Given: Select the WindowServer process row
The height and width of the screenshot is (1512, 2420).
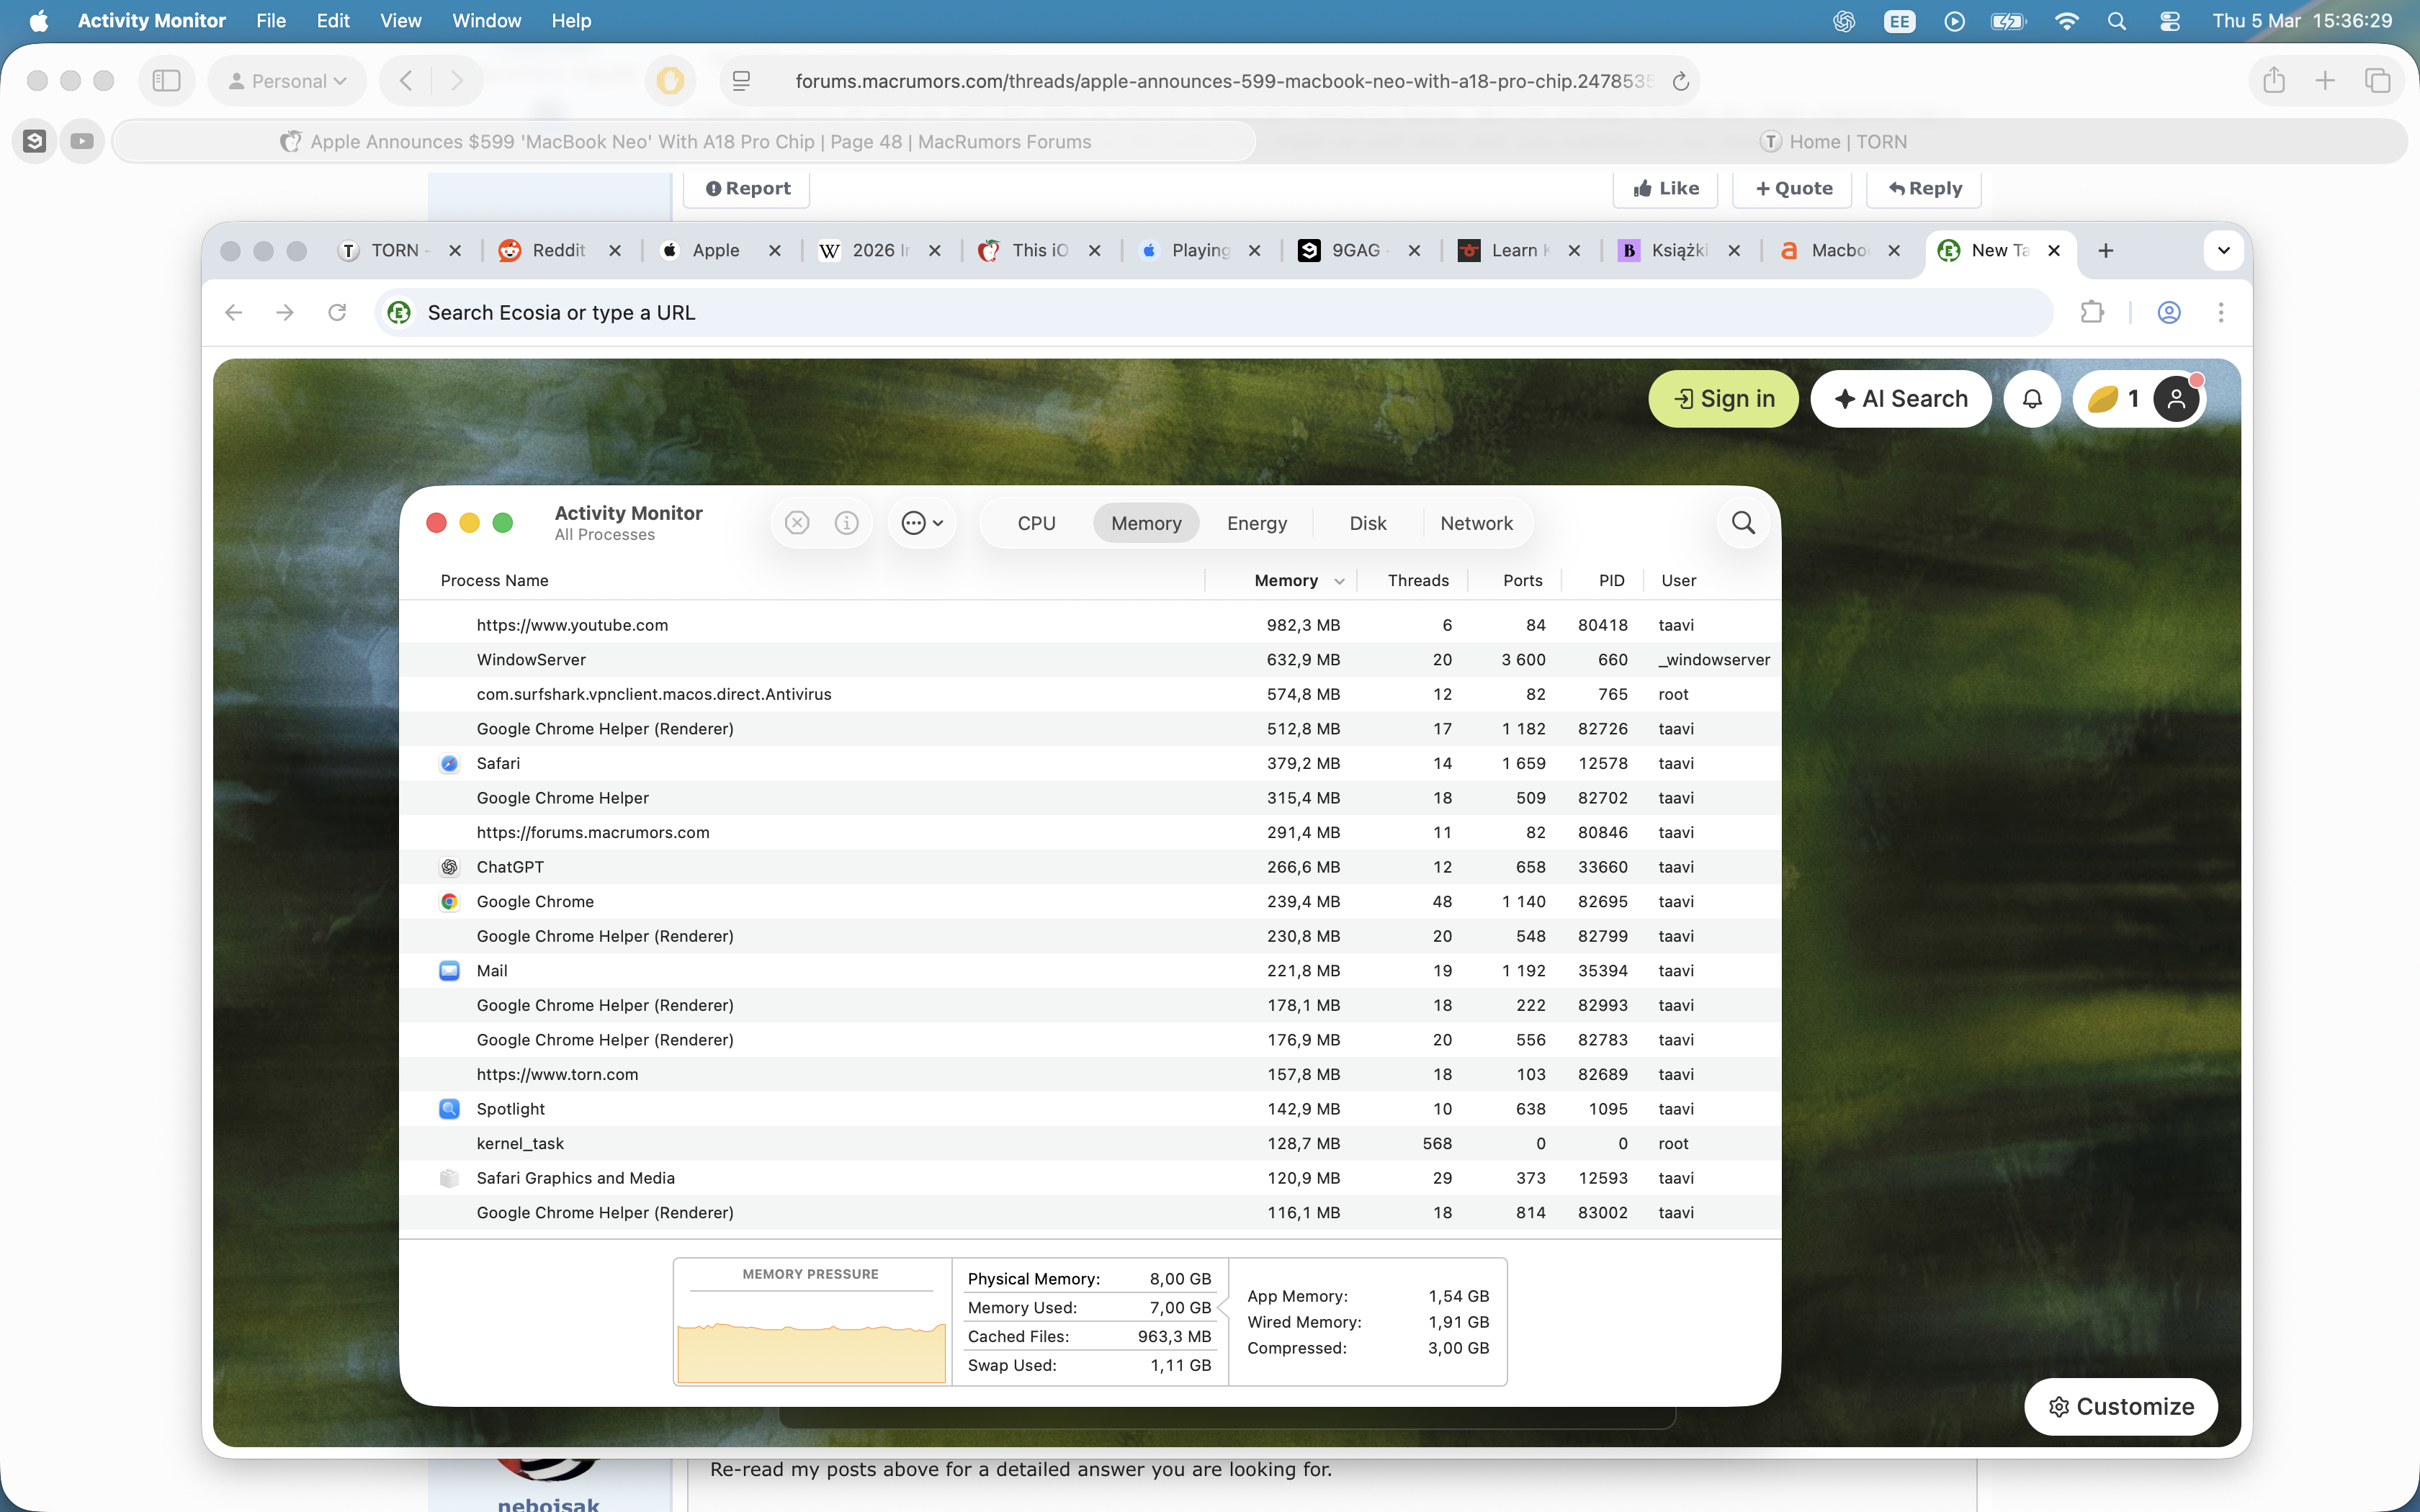Looking at the screenshot, I should (x=1090, y=660).
